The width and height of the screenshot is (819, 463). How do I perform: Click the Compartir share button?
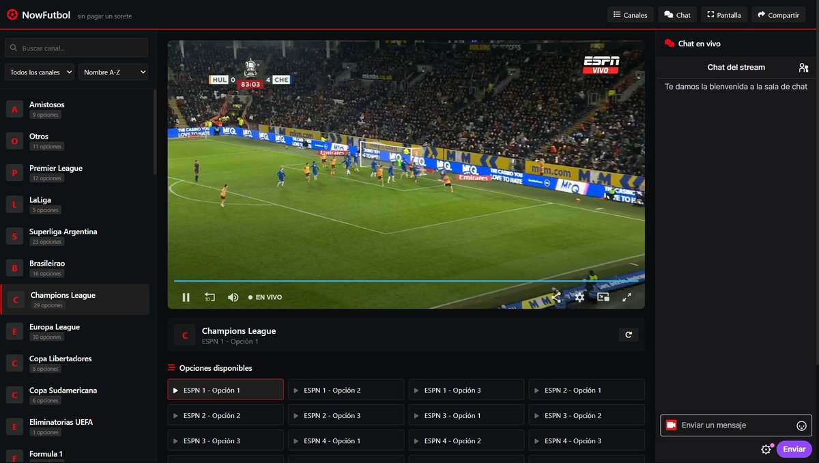[778, 14]
